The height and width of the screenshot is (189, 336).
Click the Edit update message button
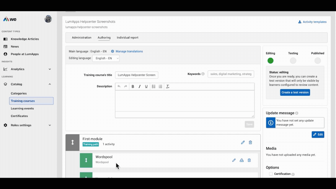[x=318, y=135]
